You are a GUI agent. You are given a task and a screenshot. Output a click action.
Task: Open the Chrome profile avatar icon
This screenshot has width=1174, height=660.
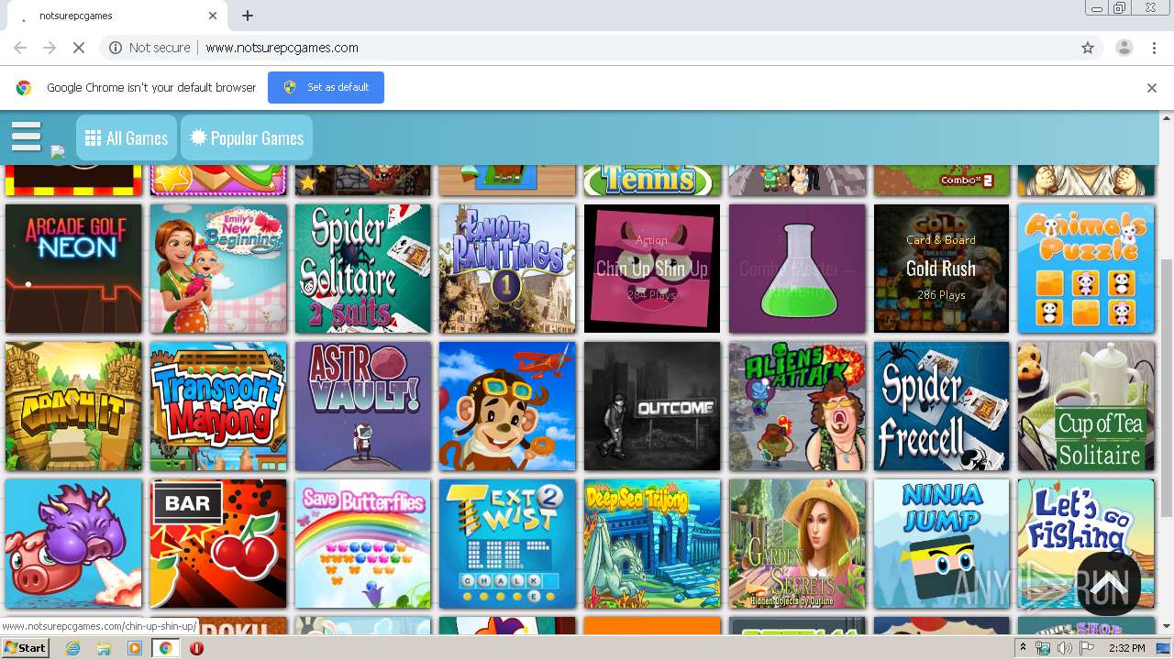coord(1124,48)
